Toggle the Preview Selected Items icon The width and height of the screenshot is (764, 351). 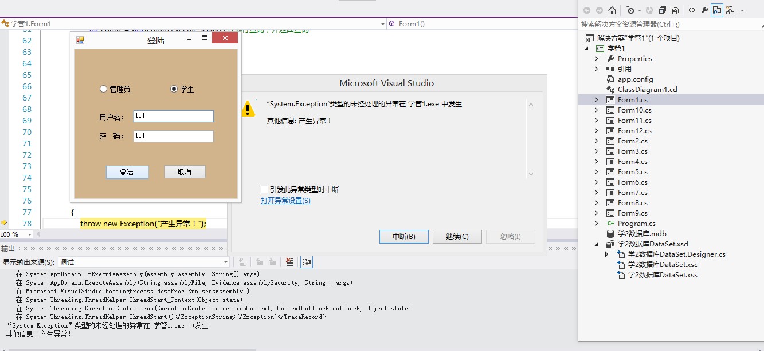click(x=717, y=10)
